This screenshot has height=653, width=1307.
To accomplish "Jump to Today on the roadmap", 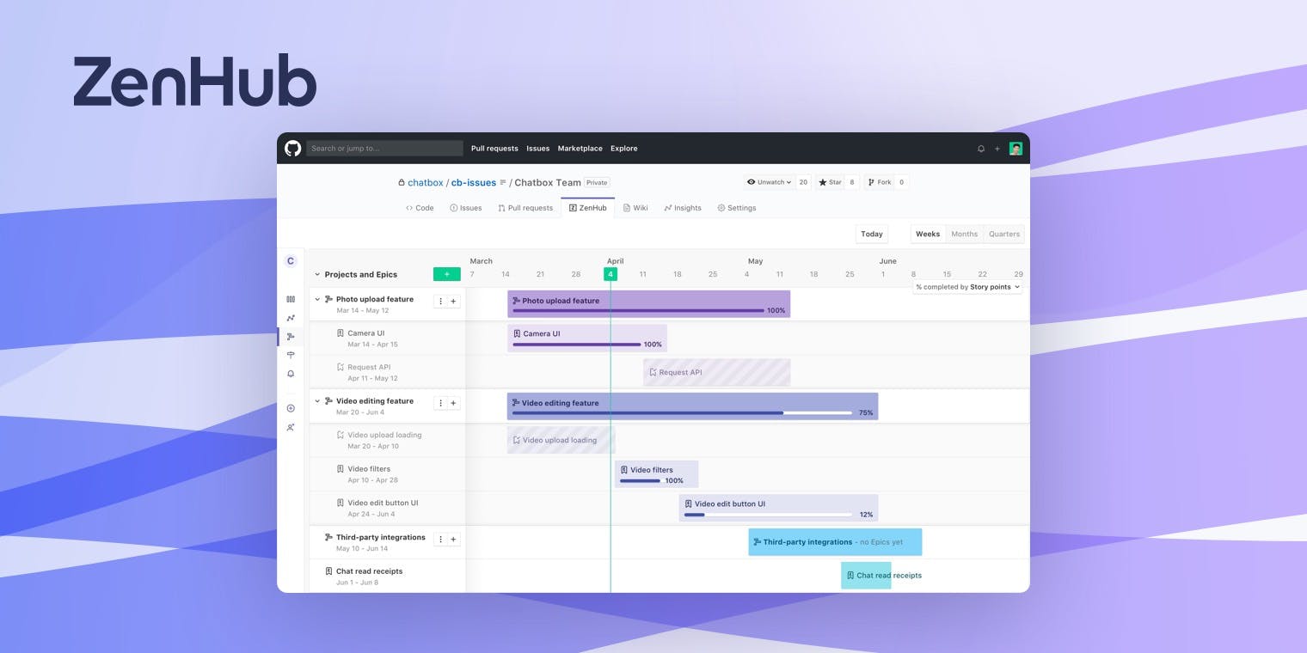I will [872, 234].
